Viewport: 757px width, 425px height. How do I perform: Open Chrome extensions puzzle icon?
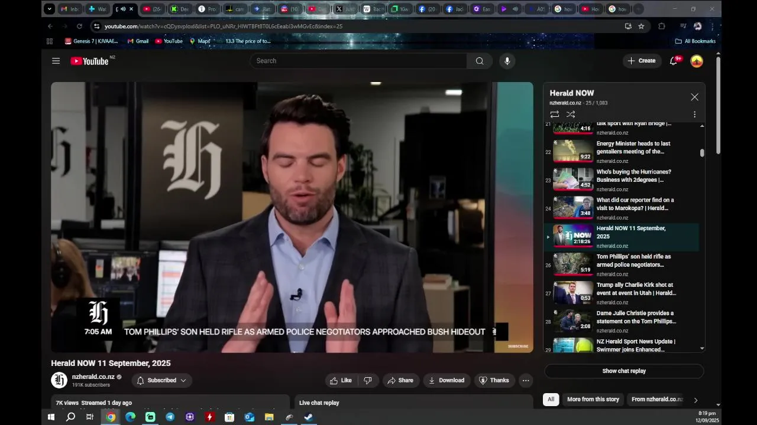(x=662, y=26)
